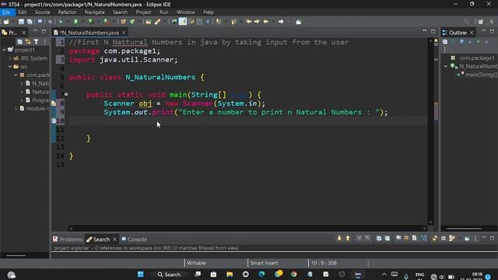Click the taskbar Search box
This screenshot has height=280, width=498.
[170, 275]
